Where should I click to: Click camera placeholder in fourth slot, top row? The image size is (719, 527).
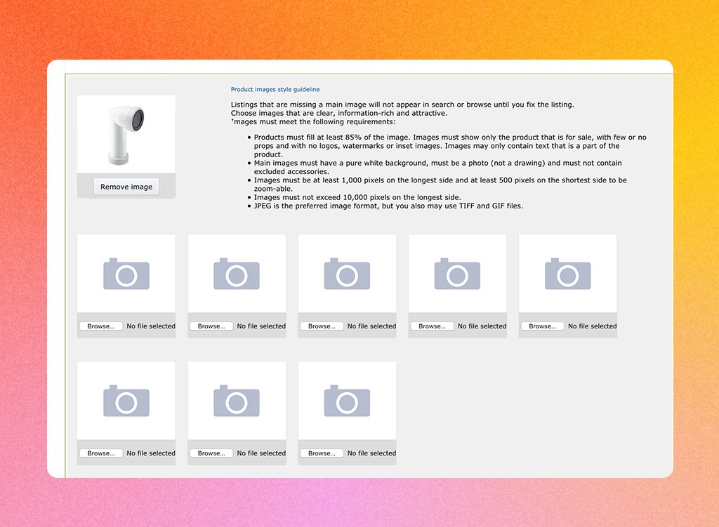point(457,274)
